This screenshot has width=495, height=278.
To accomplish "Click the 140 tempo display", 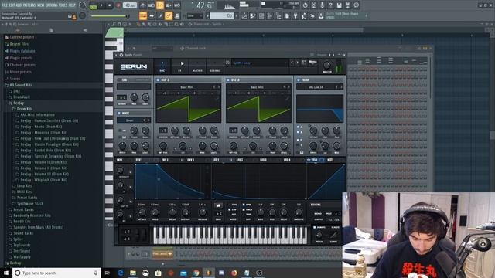I will pyautogui.click(x=129, y=5).
